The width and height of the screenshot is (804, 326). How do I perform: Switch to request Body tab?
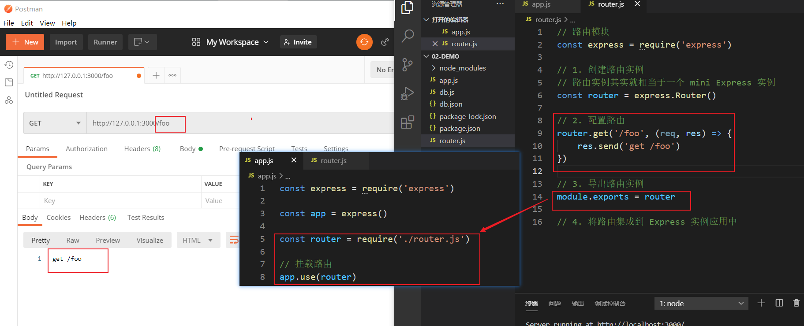coord(191,148)
